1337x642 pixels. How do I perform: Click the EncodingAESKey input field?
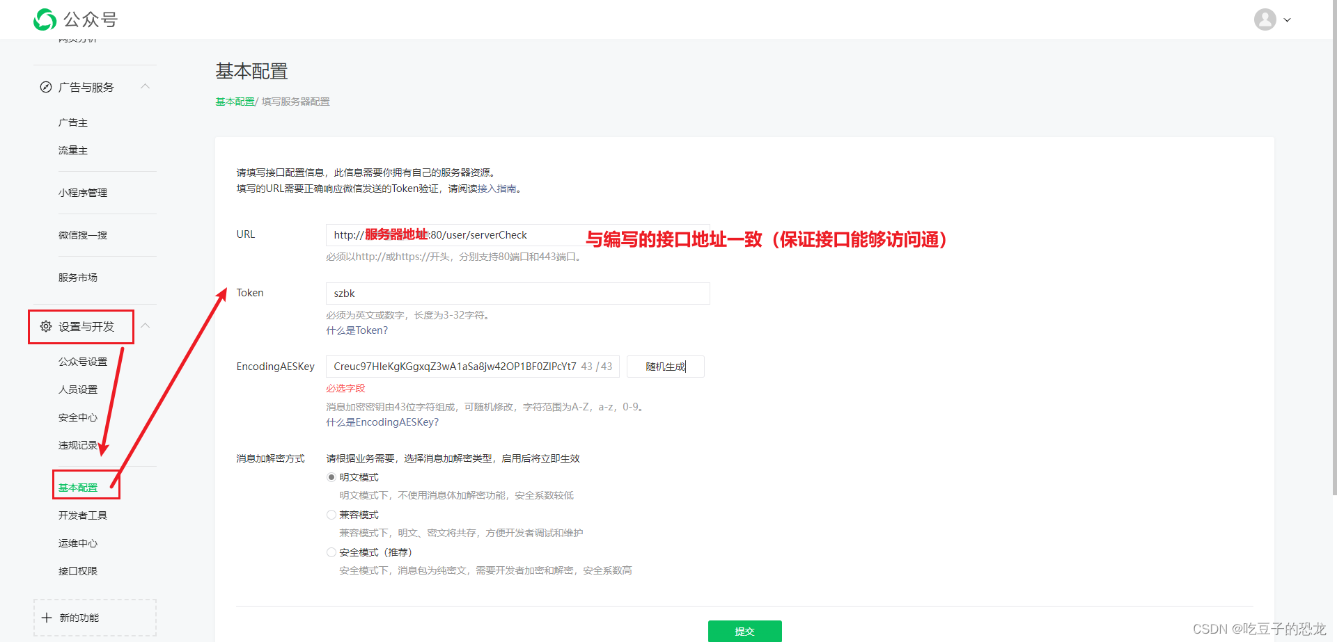(x=473, y=367)
